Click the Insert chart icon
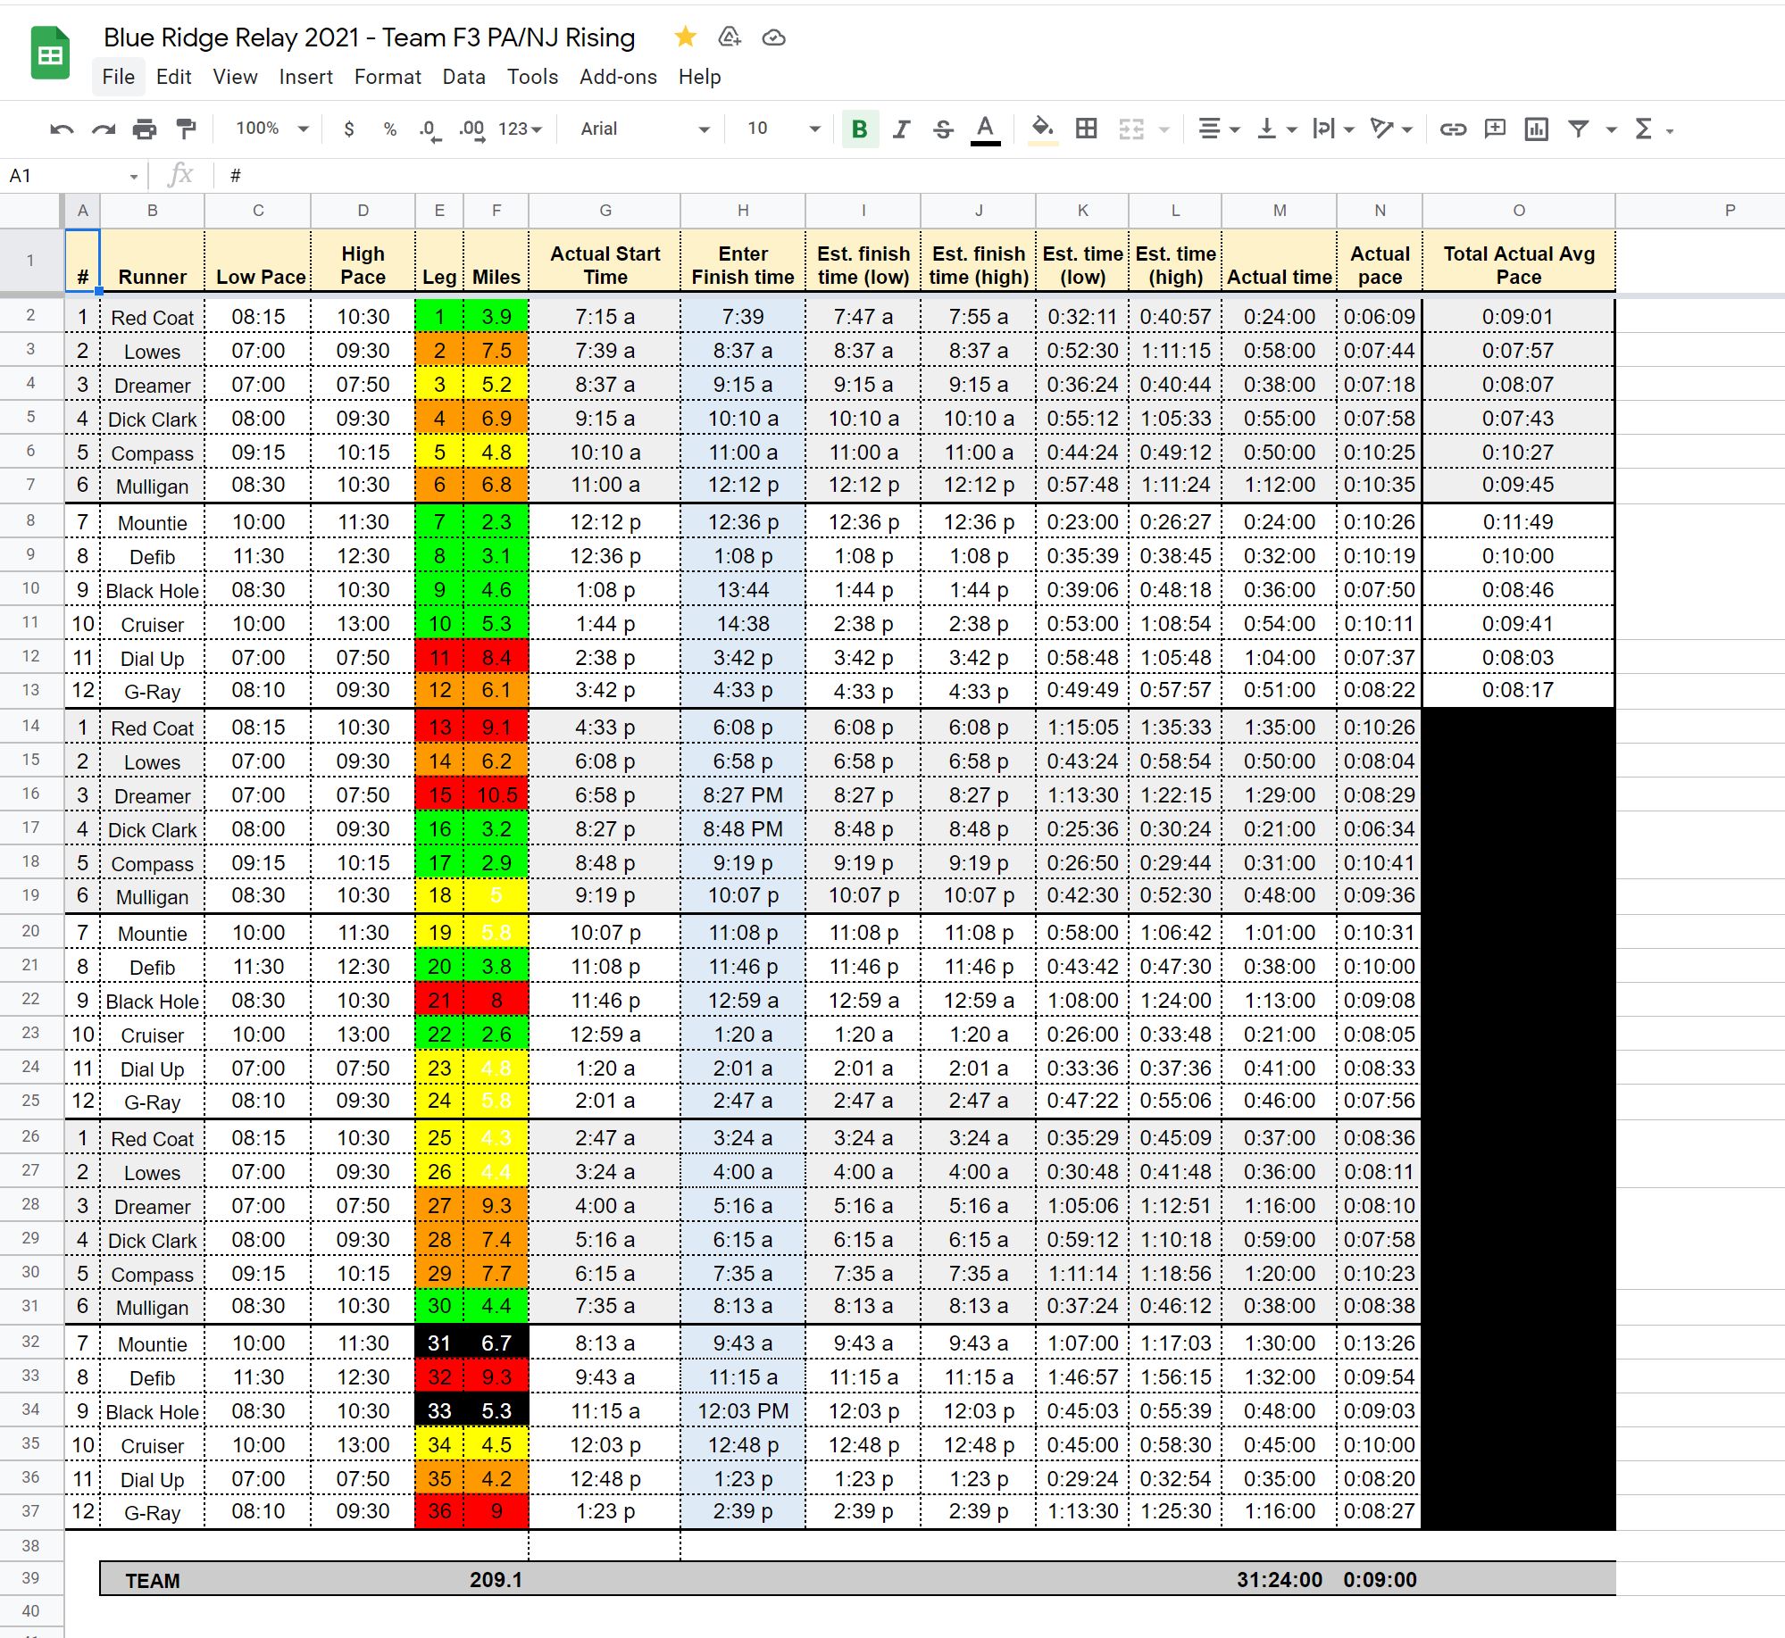The height and width of the screenshot is (1638, 1785). (1536, 129)
